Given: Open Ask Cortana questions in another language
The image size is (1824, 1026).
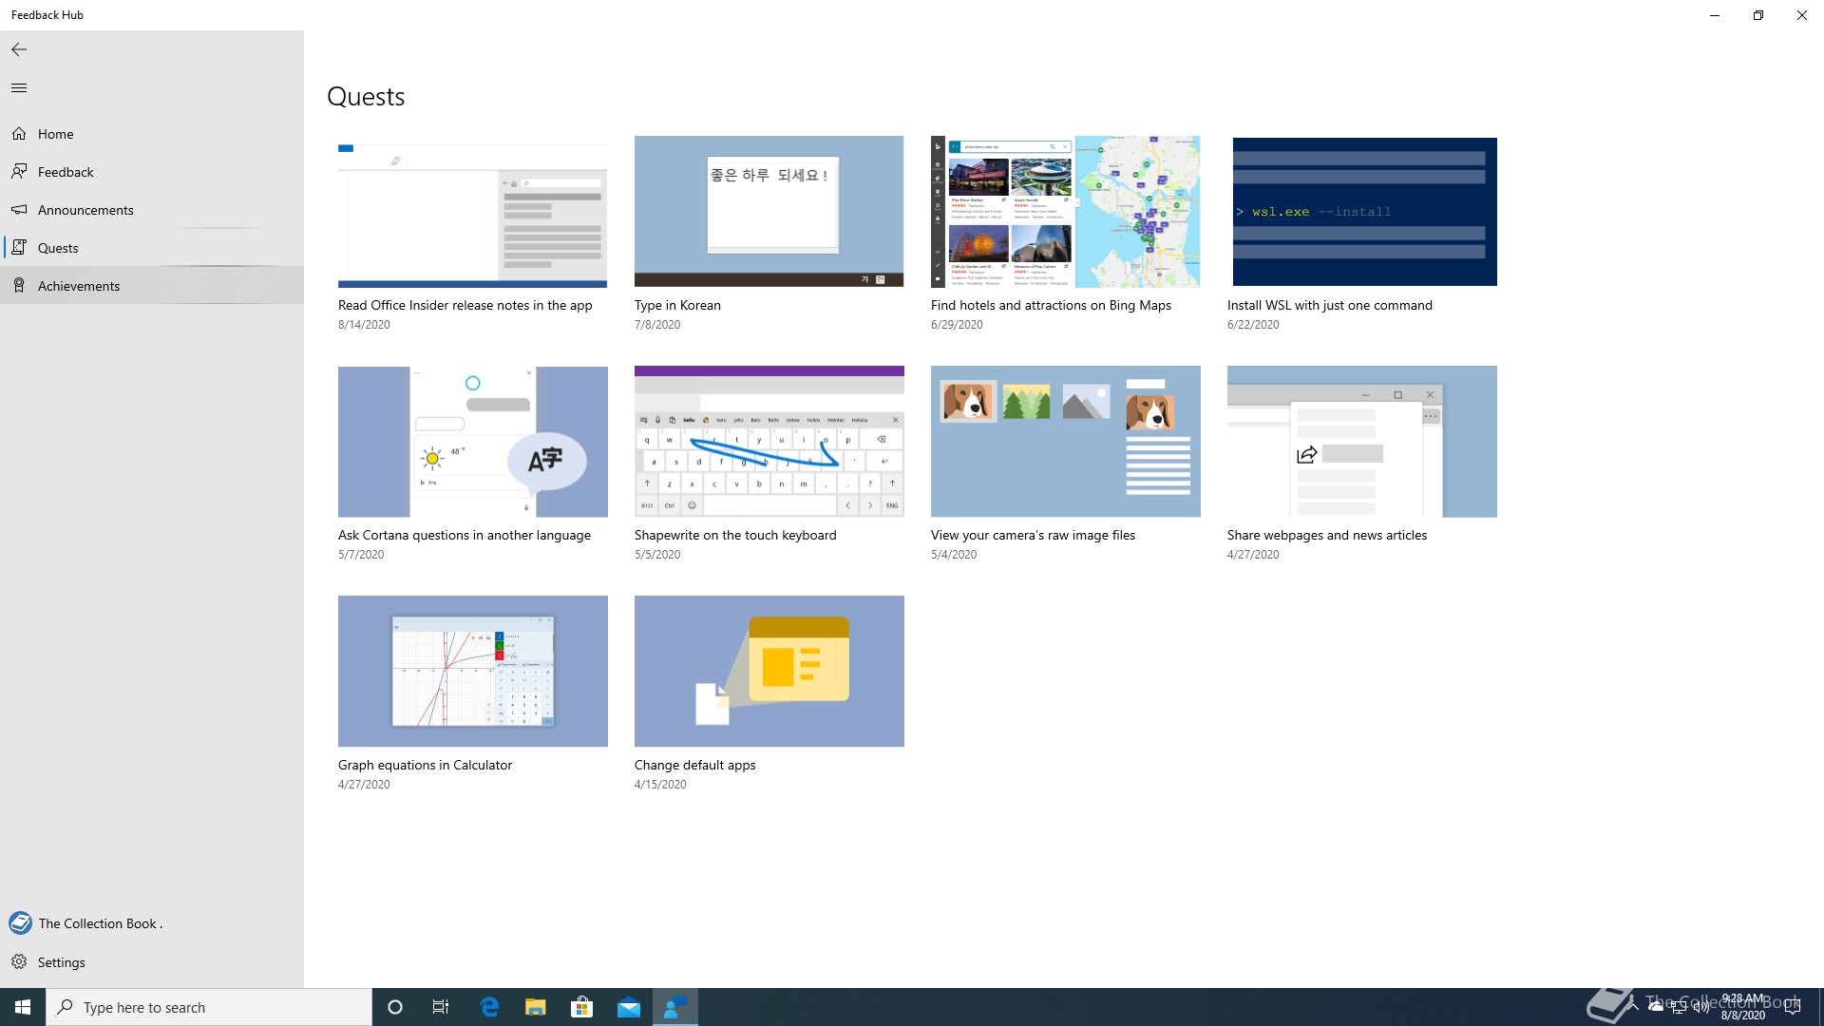Looking at the screenshot, I should 465,535.
